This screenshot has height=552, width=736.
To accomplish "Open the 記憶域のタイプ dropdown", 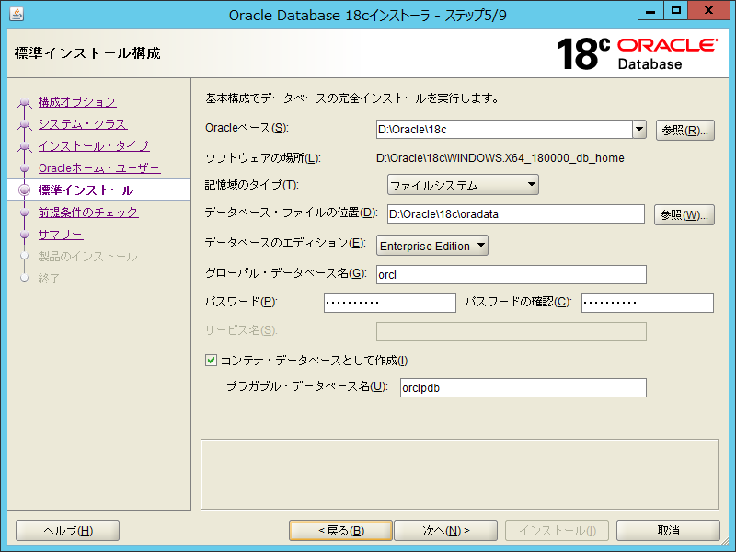I will point(463,185).
